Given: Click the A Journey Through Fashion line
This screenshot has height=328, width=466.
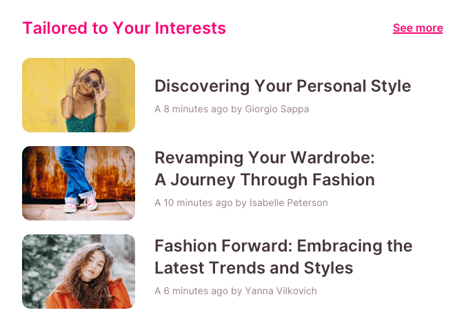Looking at the screenshot, I should (264, 180).
